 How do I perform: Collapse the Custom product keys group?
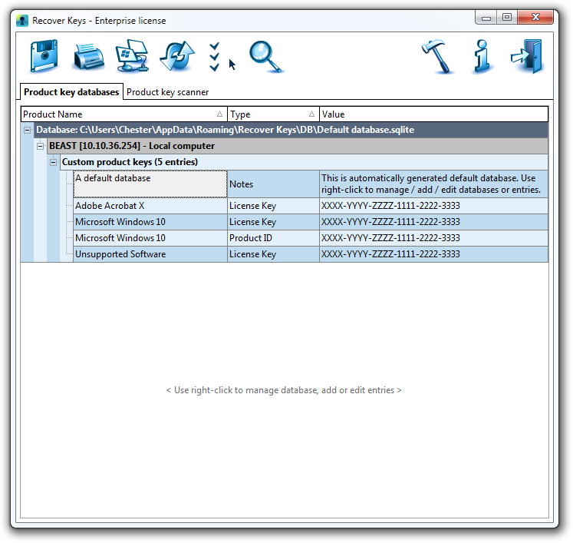click(x=54, y=162)
